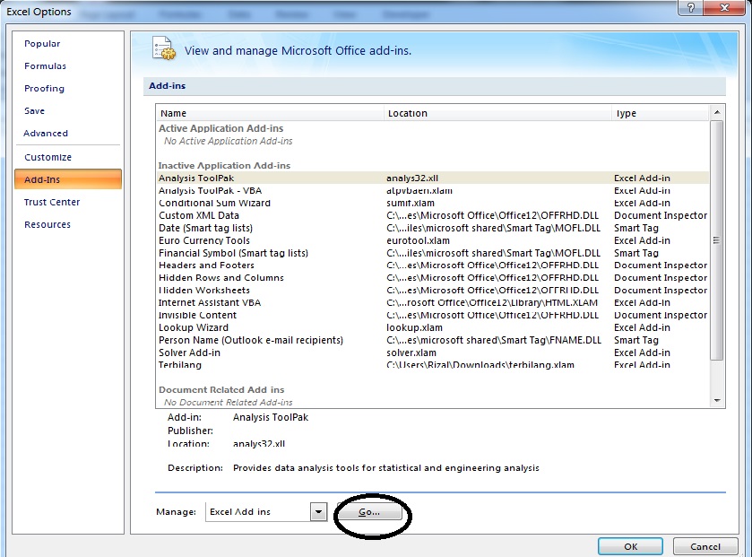Click the atpvbaen.xlam location cell
This screenshot has width=752, height=557.
pos(419,191)
